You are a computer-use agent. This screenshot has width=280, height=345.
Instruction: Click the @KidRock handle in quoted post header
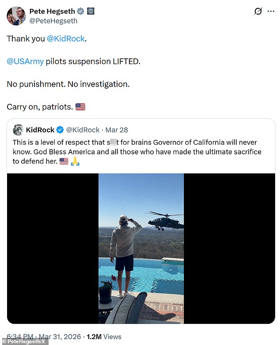[83, 130]
